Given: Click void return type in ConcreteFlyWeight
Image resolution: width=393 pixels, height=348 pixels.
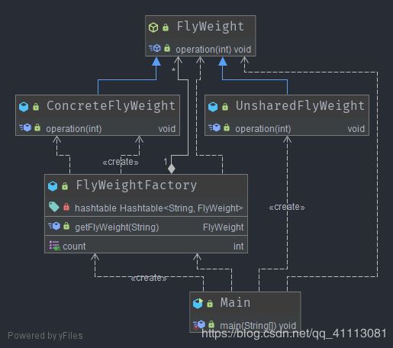Looking at the screenshot, I should 167,129.
